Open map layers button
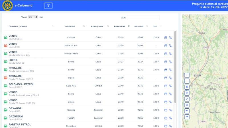Image resolution: width=228 pixels, height=128 pixels. pos(187,111)
